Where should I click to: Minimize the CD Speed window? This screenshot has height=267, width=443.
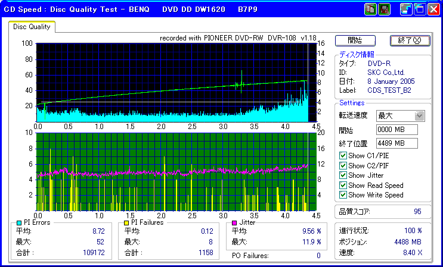click(x=406, y=10)
